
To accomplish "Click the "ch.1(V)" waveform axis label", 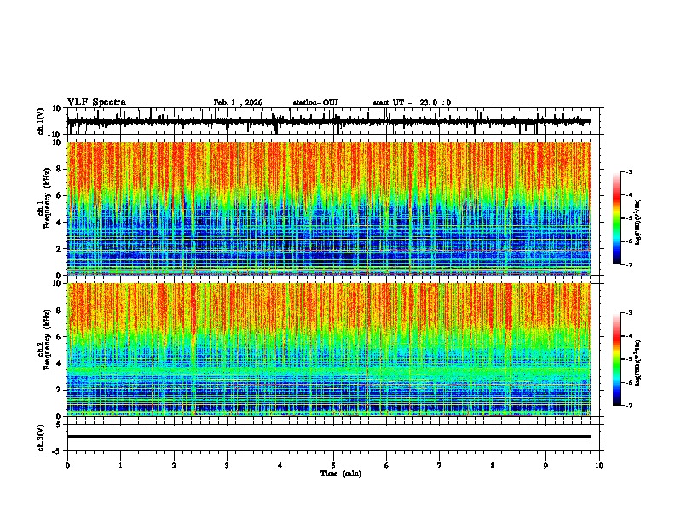I will coord(41,121).
